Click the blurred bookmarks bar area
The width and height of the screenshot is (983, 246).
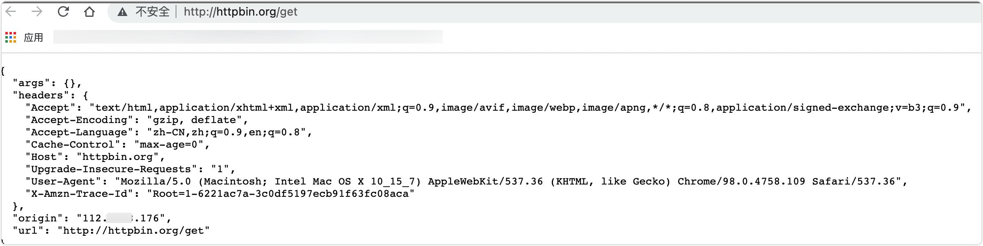[248, 37]
